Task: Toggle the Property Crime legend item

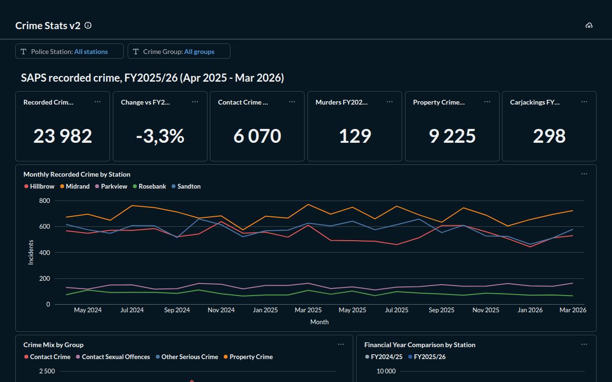Action: [x=248, y=357]
